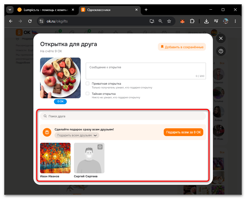Viewport: 246px width, 199px height.
Task: Click the На счёте 9 ОК text
Action: (51, 51)
